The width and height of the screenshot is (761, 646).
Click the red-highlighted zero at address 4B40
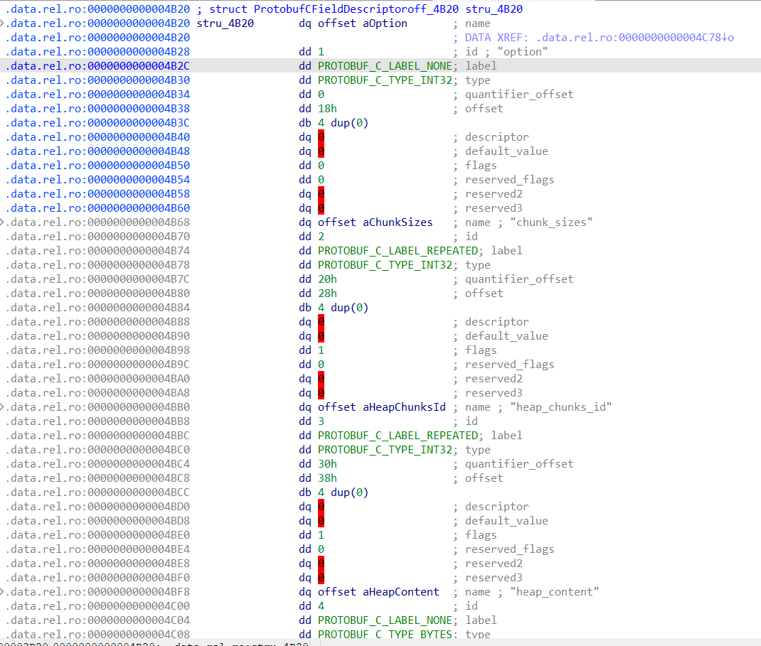(321, 137)
